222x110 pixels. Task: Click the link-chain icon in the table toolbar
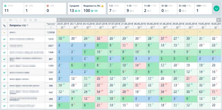tap(16, 20)
